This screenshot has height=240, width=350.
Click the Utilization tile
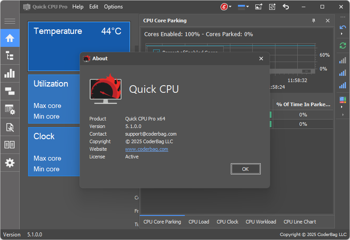click(x=54, y=99)
